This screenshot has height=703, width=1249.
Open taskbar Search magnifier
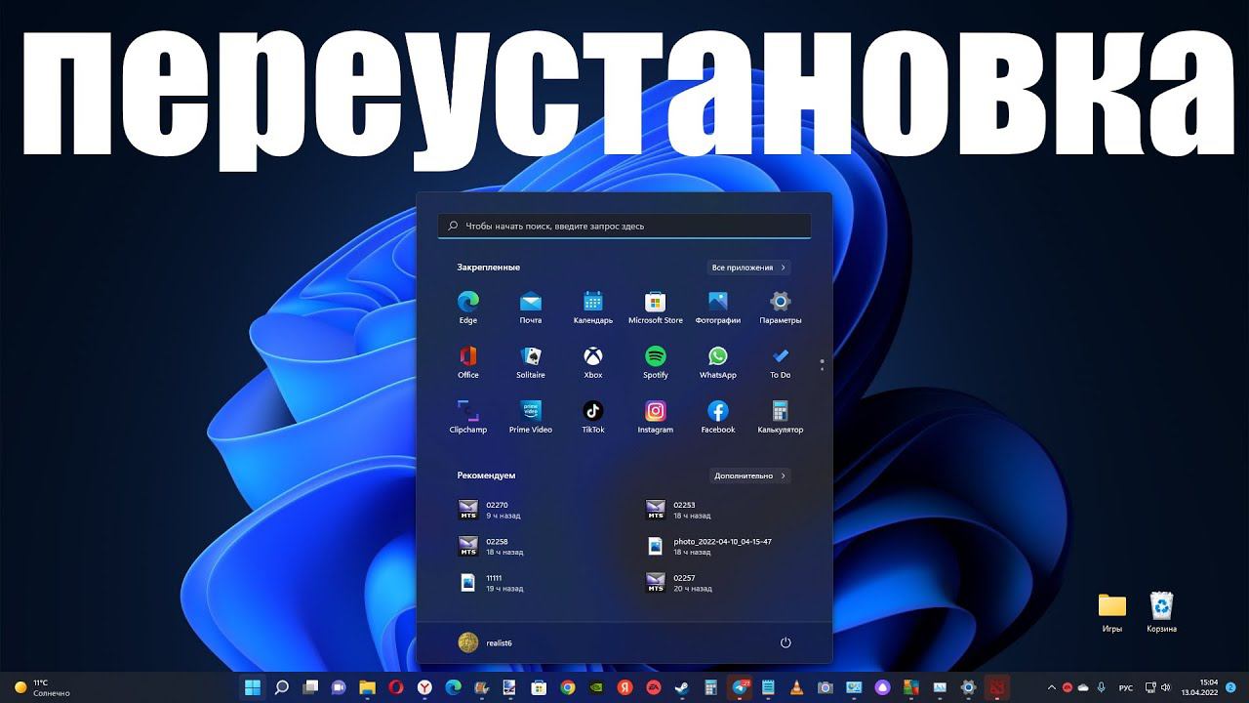282,687
